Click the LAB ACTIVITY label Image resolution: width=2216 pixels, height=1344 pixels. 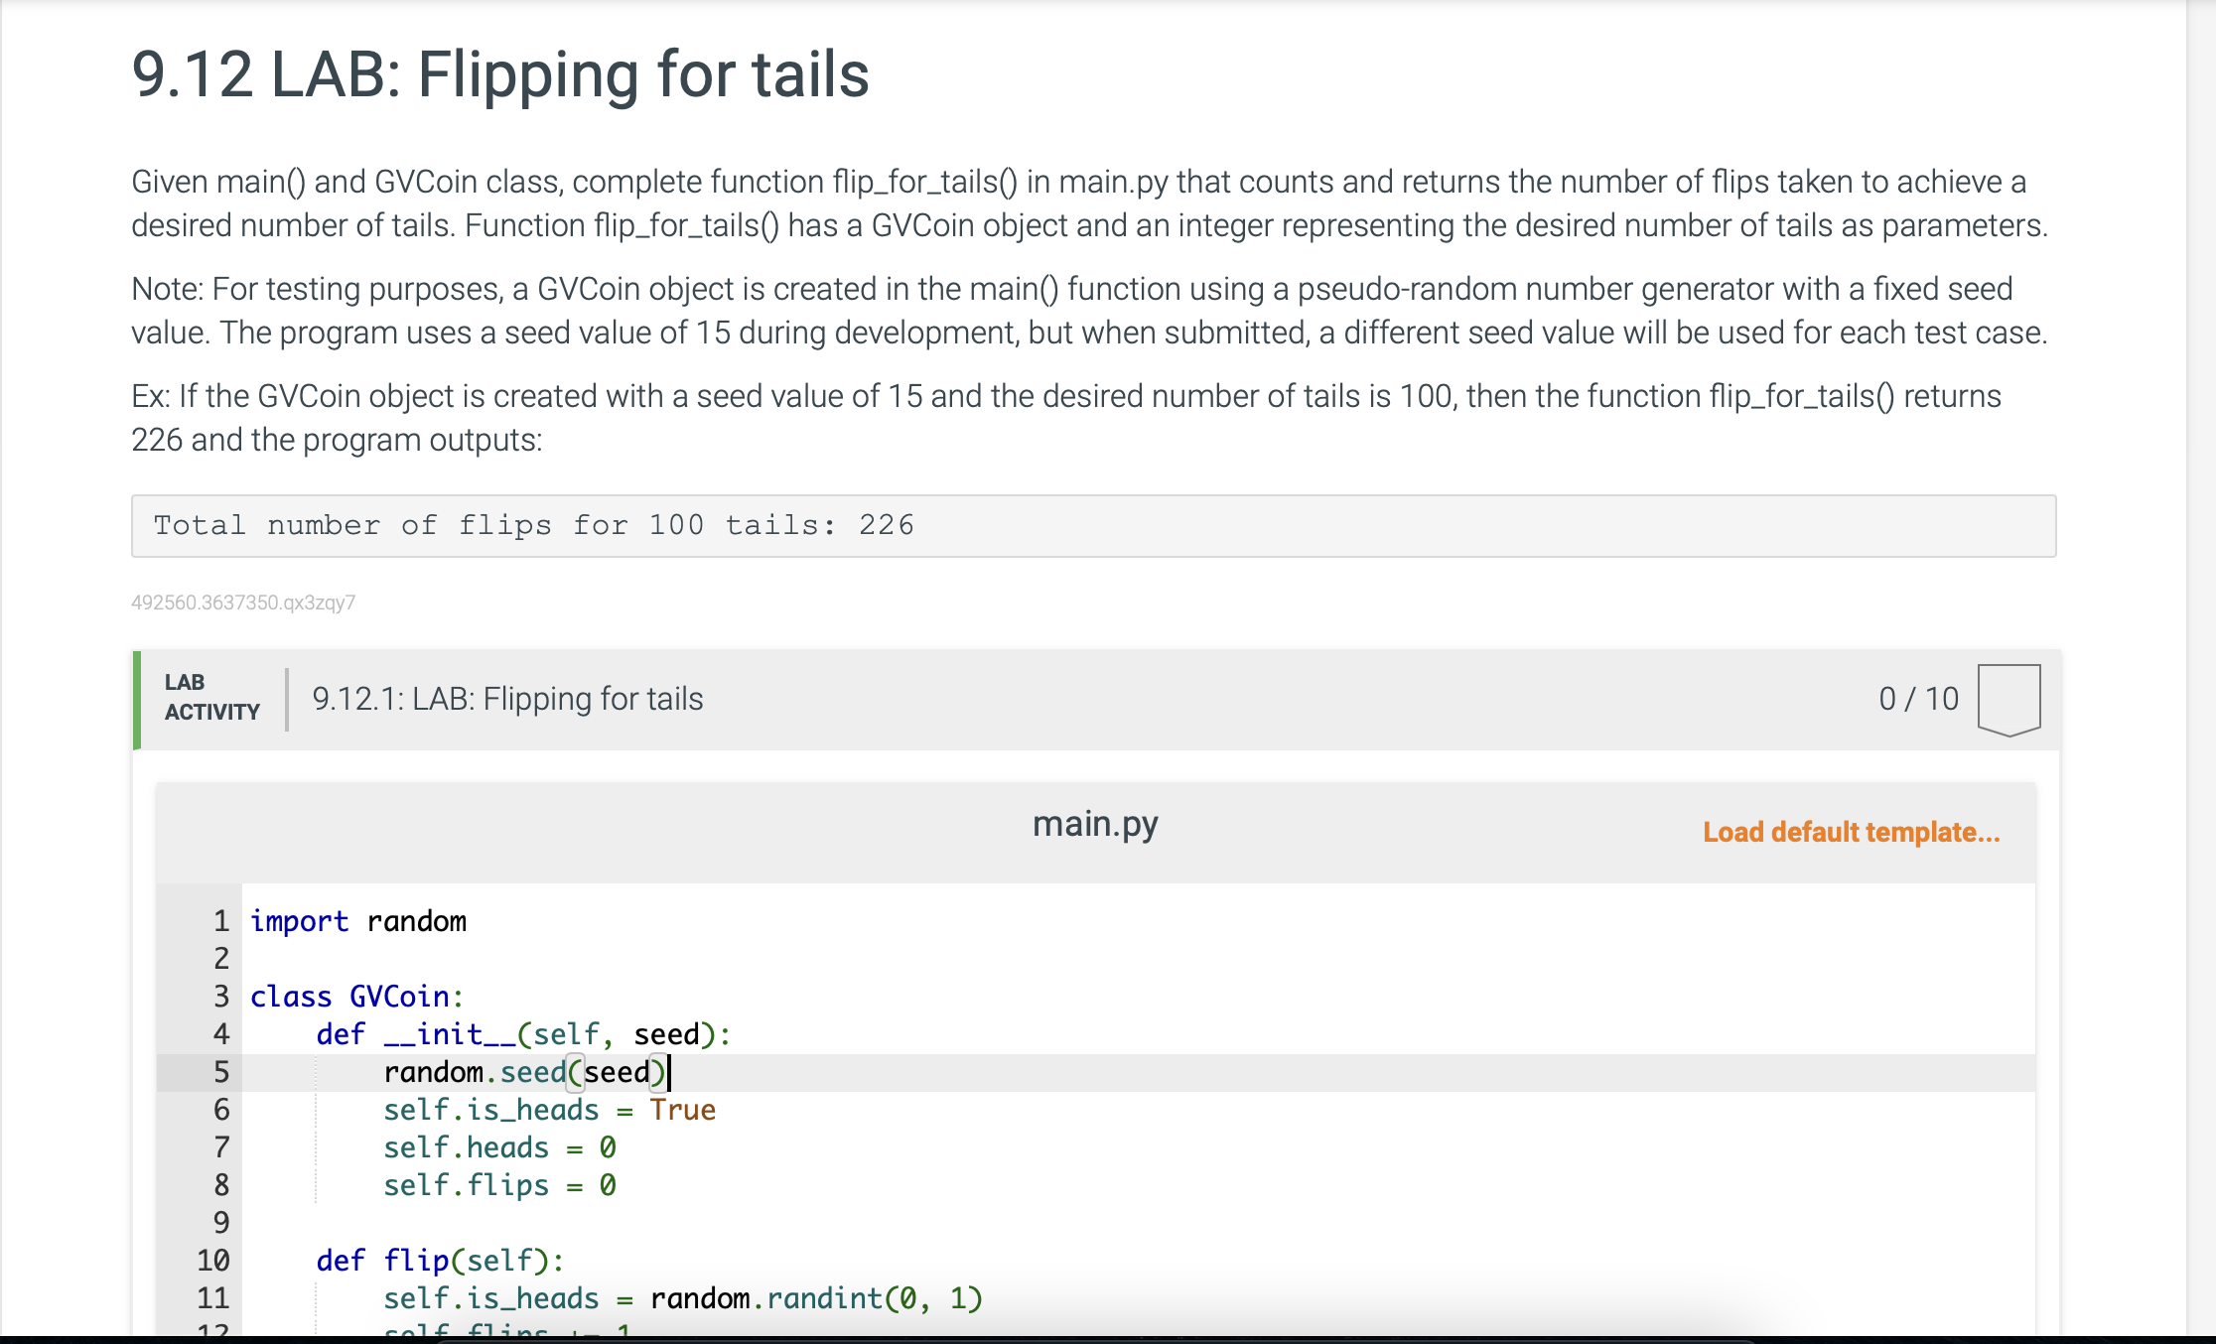210,696
